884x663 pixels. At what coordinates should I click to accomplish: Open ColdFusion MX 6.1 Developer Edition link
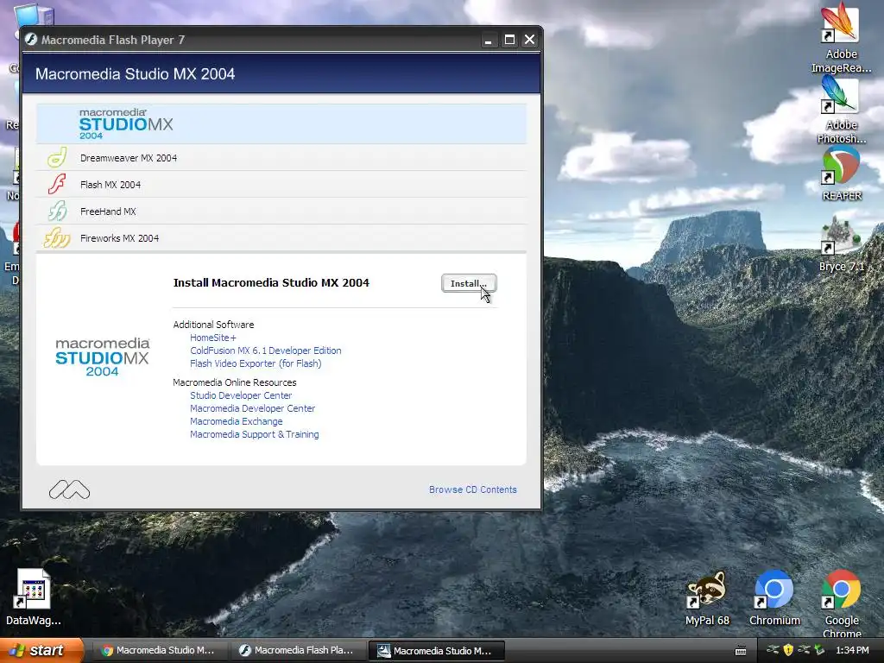[266, 350]
